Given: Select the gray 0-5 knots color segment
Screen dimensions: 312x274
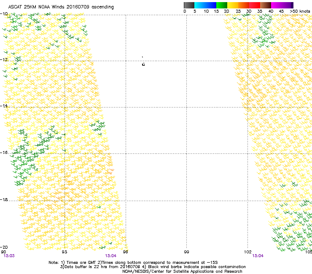Looking at the screenshot, I should tap(189, 5).
